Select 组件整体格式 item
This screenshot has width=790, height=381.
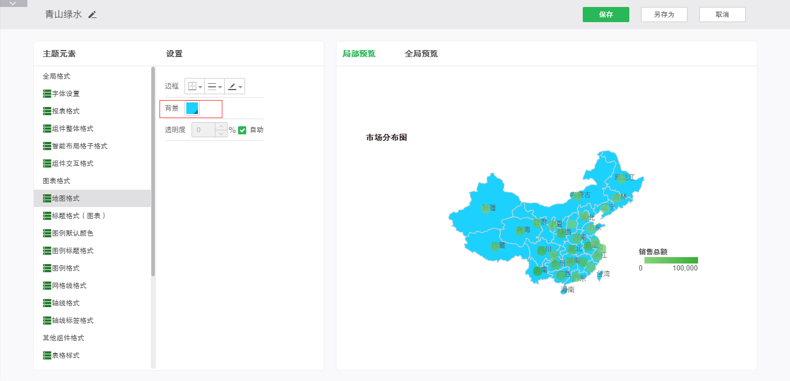(x=72, y=129)
